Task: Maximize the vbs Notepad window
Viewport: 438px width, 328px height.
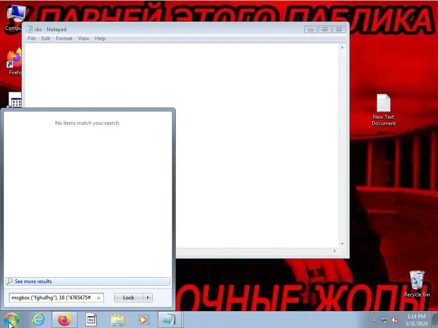Action: pos(325,29)
